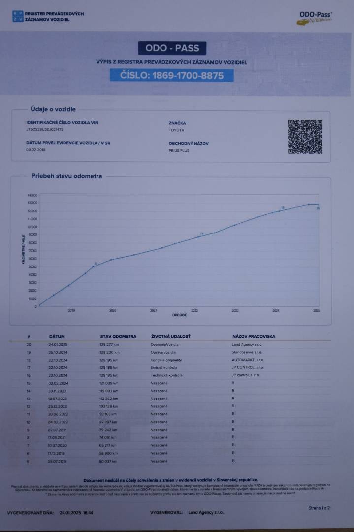The image size is (354, 532).
Task: Click the STAV ODOMETRA column header
Action: [118, 336]
